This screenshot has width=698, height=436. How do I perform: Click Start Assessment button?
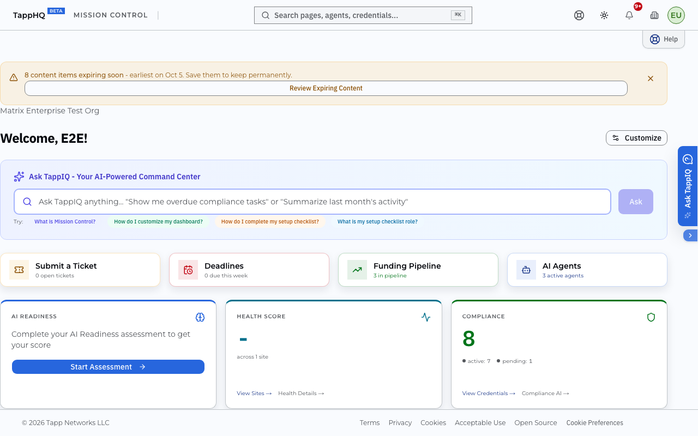tap(108, 367)
